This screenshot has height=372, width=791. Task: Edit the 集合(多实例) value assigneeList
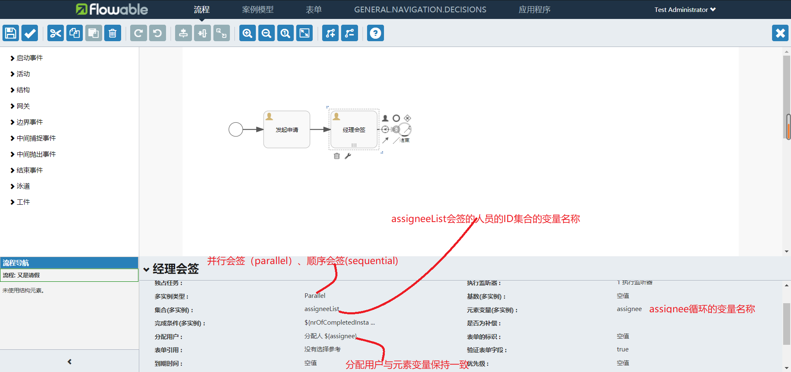322,309
